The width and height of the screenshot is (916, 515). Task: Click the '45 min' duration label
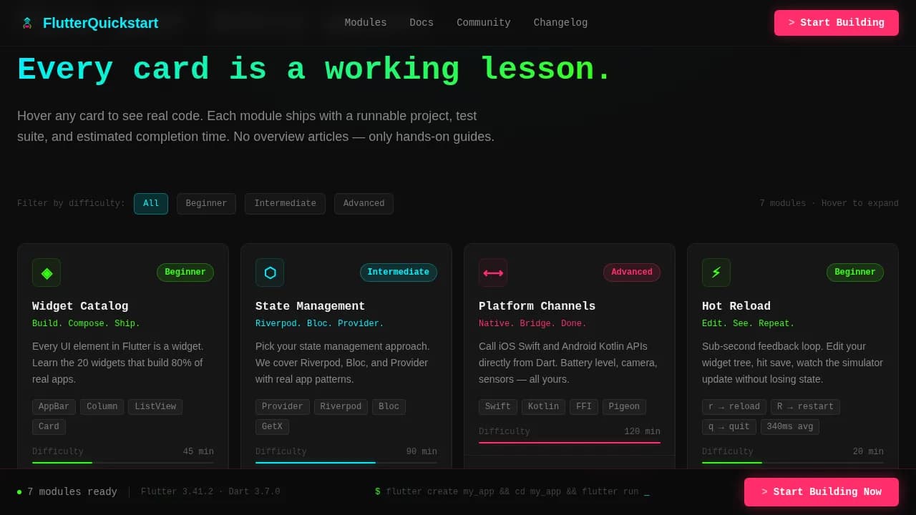pos(198,452)
